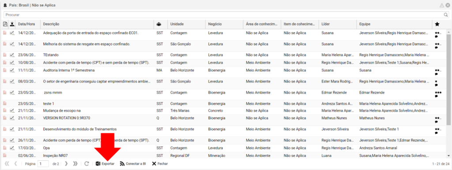Image resolution: width=452 pixels, height=170 pixels.
Task: Click the refresh icon in pagination bar
Action: (87, 164)
